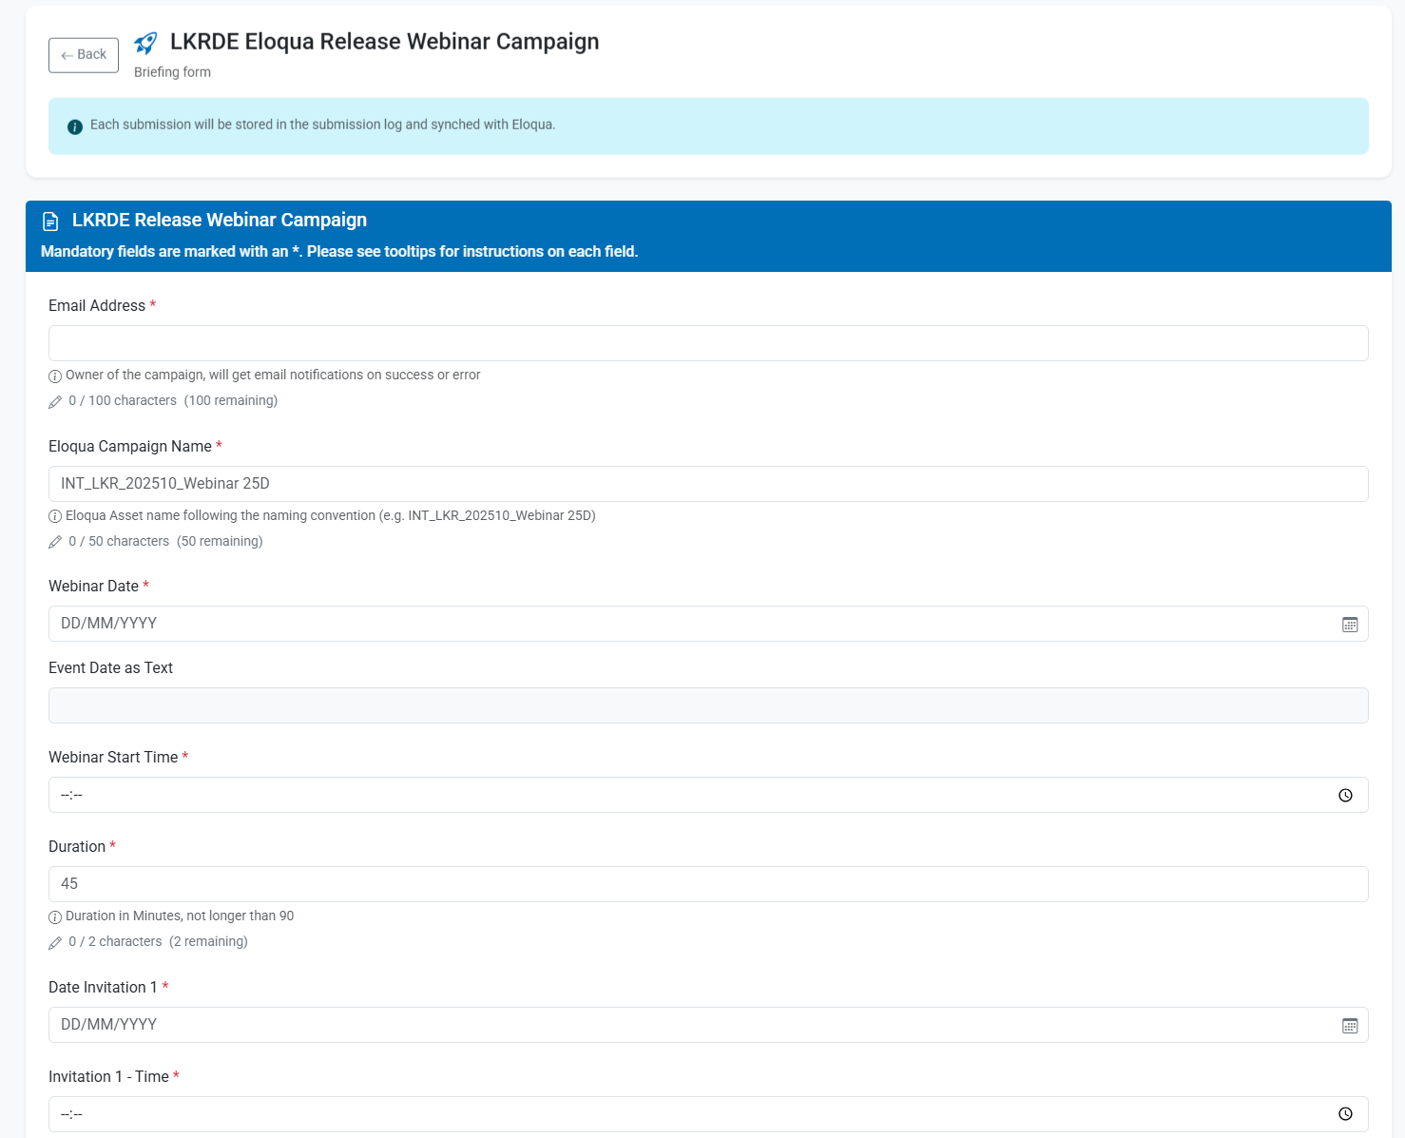Viewport: 1405px width, 1138px height.
Task: Click the Back button
Action: [84, 55]
